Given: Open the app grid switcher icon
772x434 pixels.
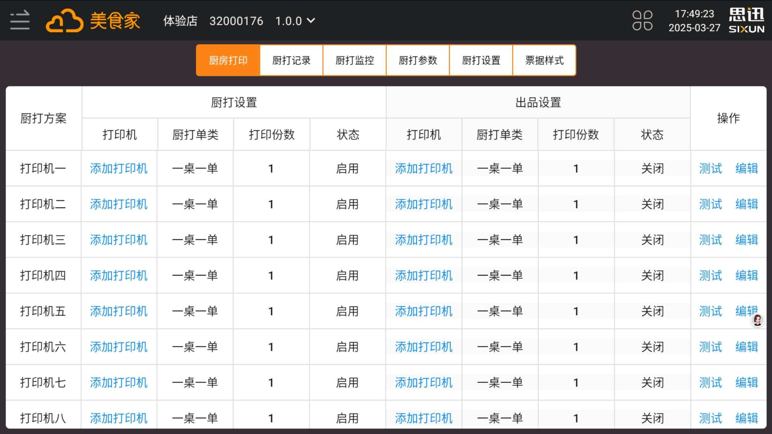Looking at the screenshot, I should click(643, 19).
